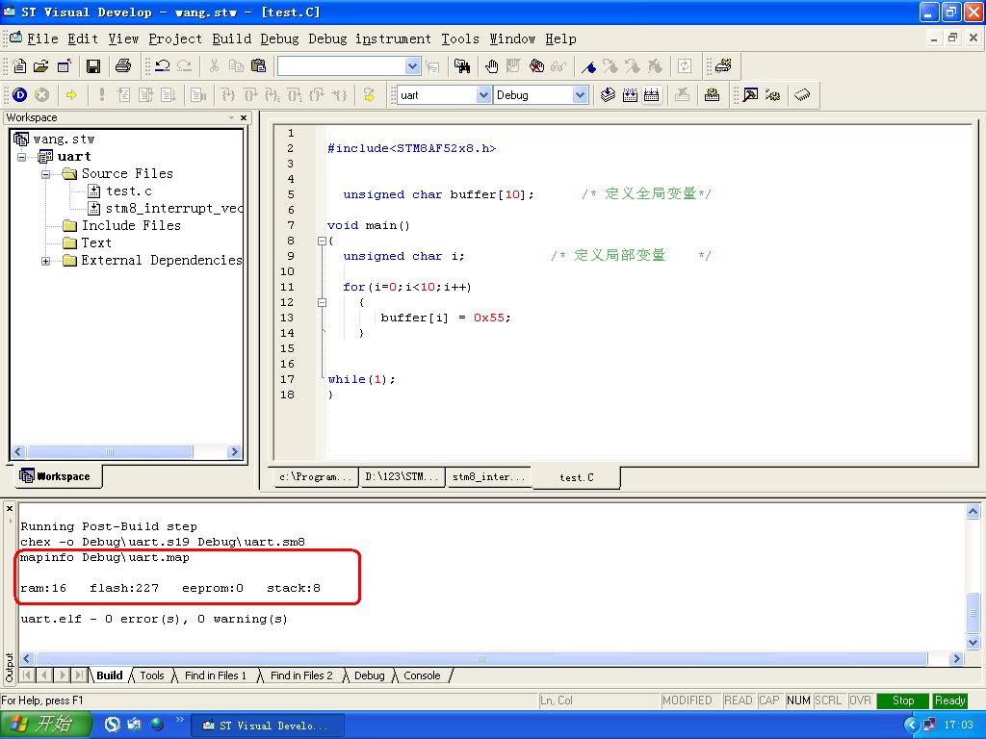Open the Debug configuration dropdown
Screen dimensions: 986x739
(579, 95)
